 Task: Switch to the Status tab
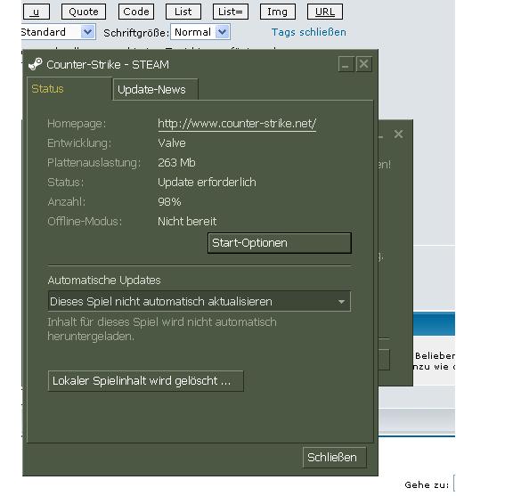tap(69, 89)
